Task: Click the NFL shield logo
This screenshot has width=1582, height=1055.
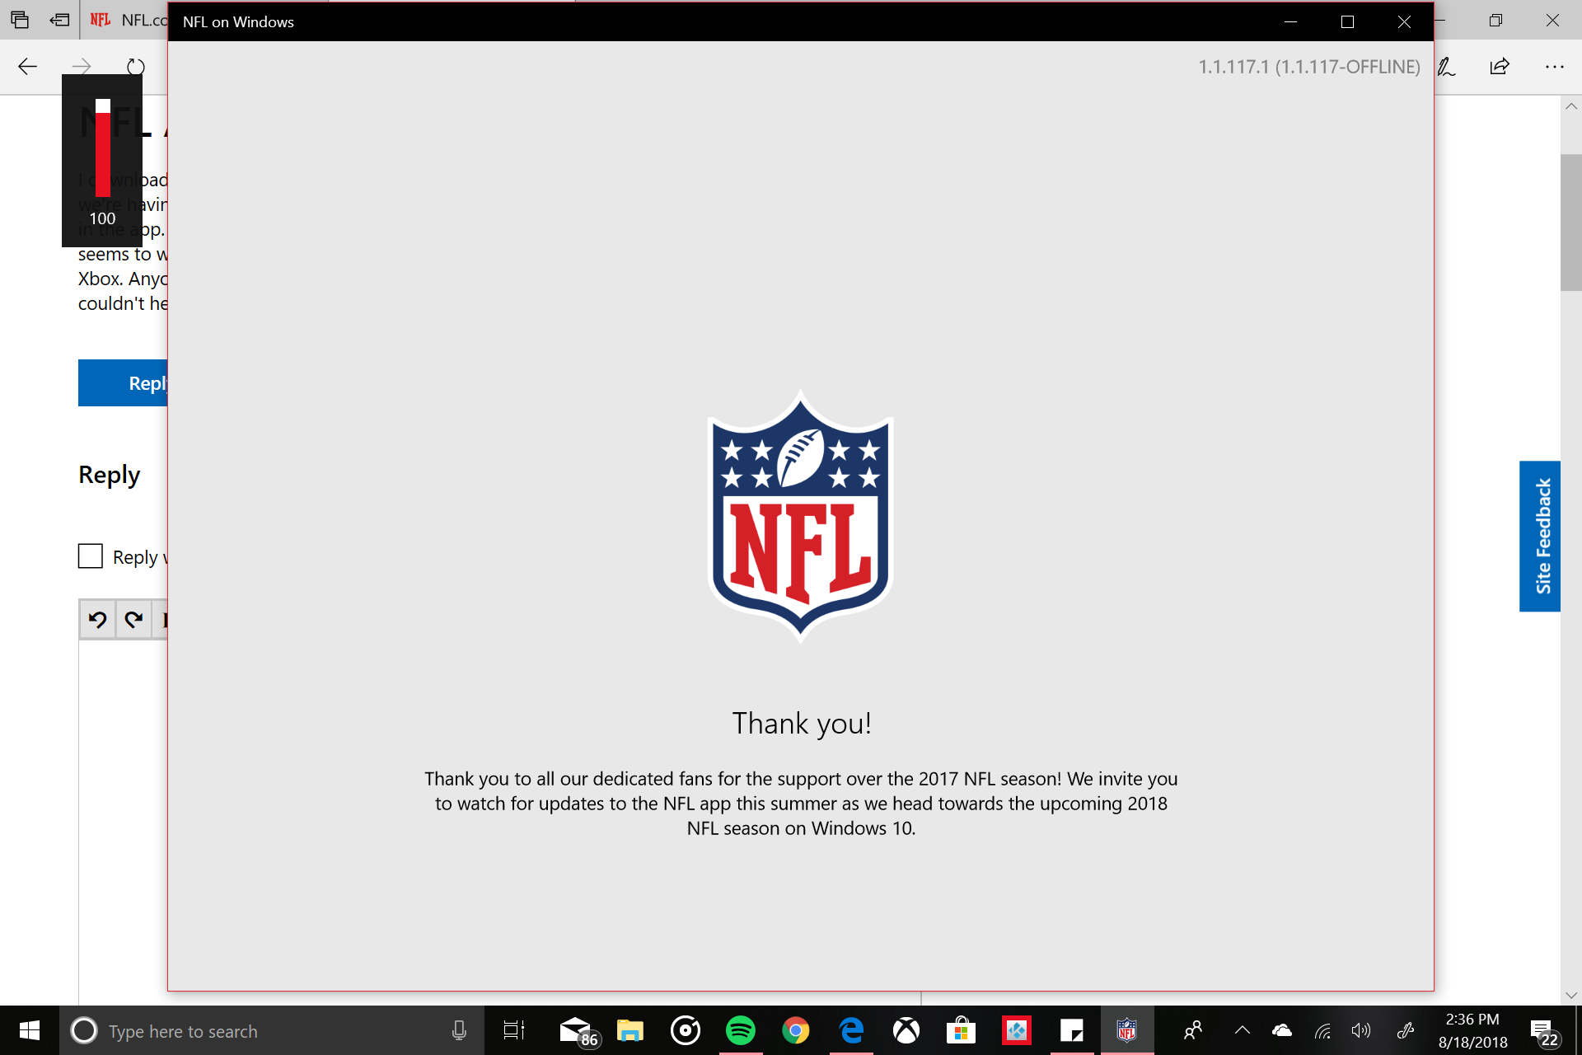Action: point(801,516)
